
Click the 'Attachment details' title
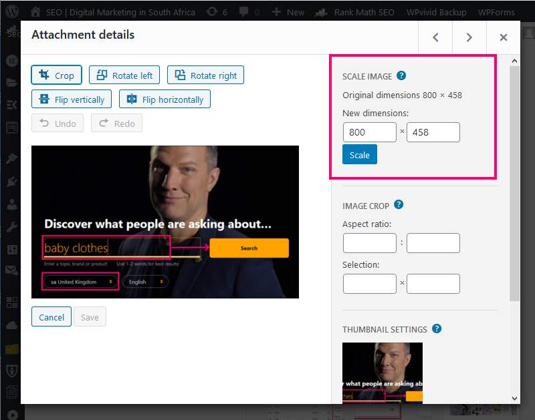coord(83,35)
